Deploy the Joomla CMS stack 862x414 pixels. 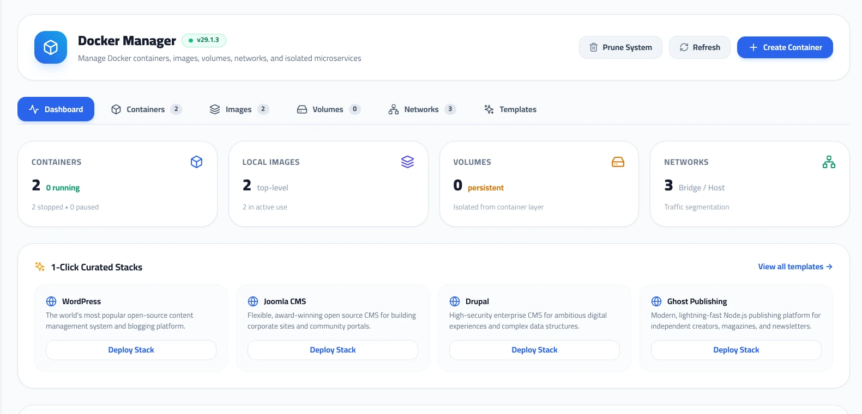[x=333, y=350]
